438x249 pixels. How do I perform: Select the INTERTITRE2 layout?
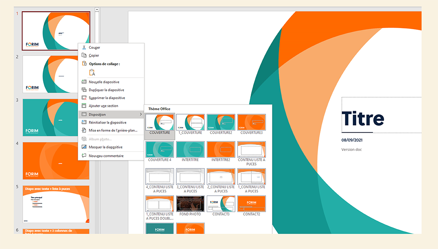click(221, 149)
